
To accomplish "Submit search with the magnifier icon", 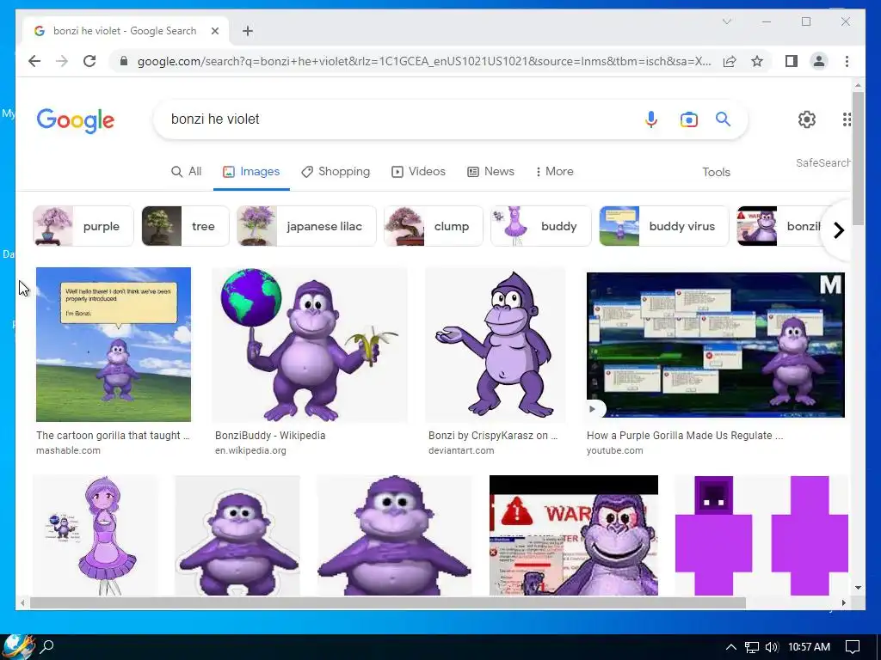I will (x=723, y=119).
